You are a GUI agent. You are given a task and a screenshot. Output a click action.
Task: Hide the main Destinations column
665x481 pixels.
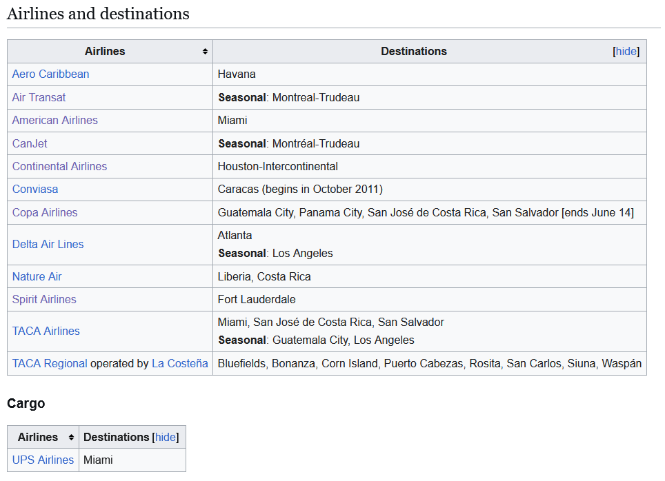point(626,51)
